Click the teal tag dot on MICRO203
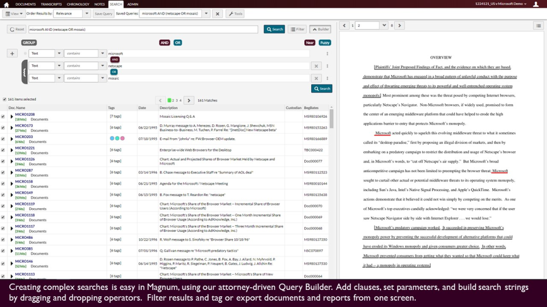This screenshot has width=547, height=307. (117, 139)
